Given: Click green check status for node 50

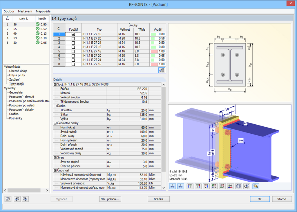Looking at the screenshot, I should point(37,43).
